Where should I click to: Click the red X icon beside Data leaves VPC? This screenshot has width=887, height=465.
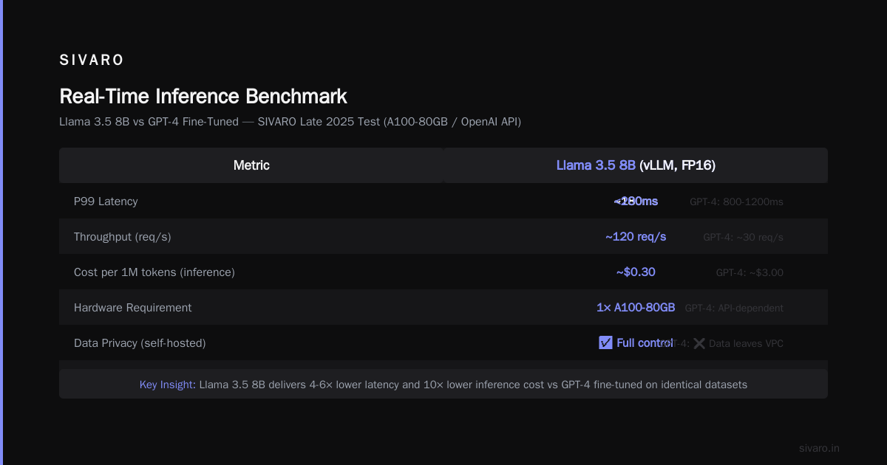699,343
